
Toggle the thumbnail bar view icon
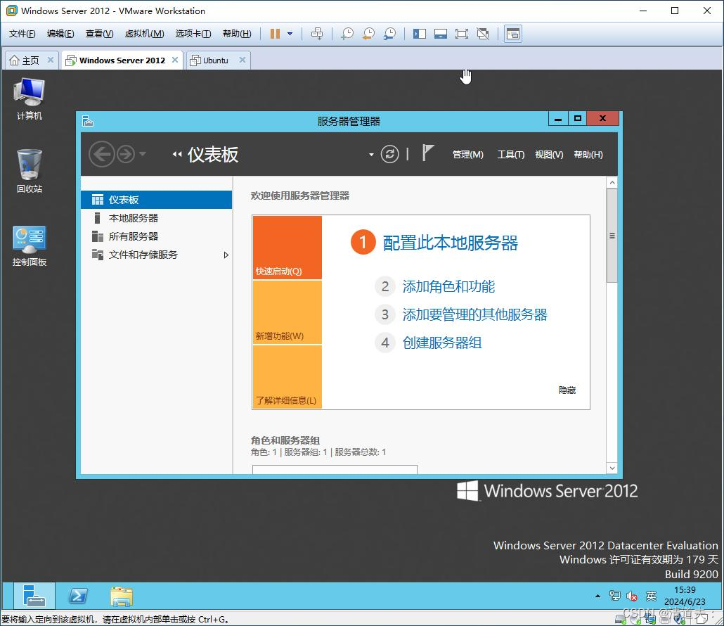[441, 34]
